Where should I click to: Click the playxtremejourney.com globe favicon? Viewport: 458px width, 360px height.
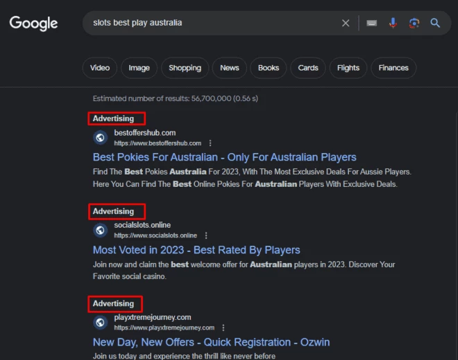point(100,323)
